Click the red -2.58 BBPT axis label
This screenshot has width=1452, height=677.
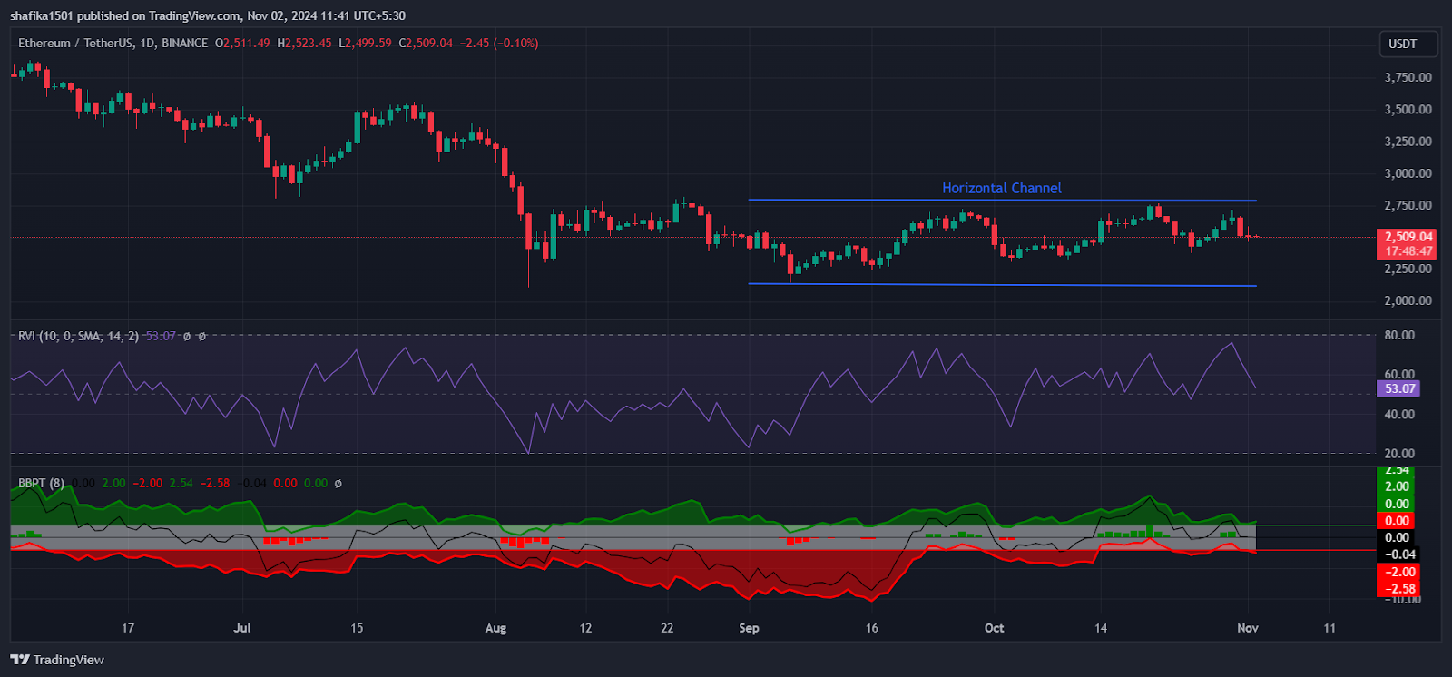1398,589
